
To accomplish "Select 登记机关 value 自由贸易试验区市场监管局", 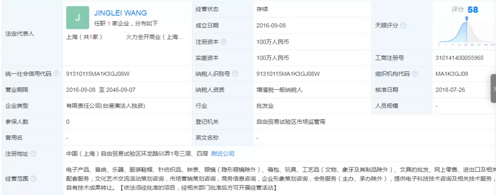I will [x=291, y=122].
